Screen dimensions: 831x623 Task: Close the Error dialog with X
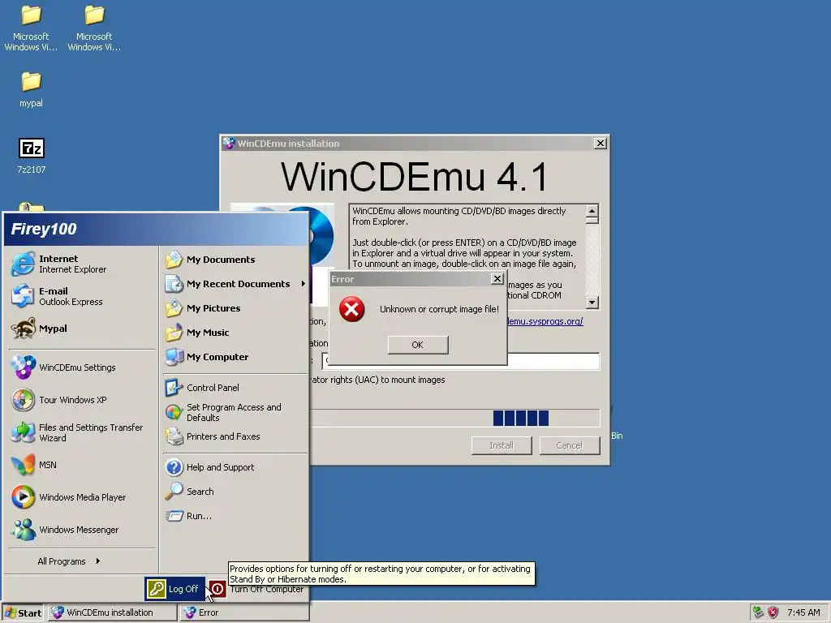tap(497, 279)
